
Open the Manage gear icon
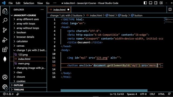pos(5,87)
